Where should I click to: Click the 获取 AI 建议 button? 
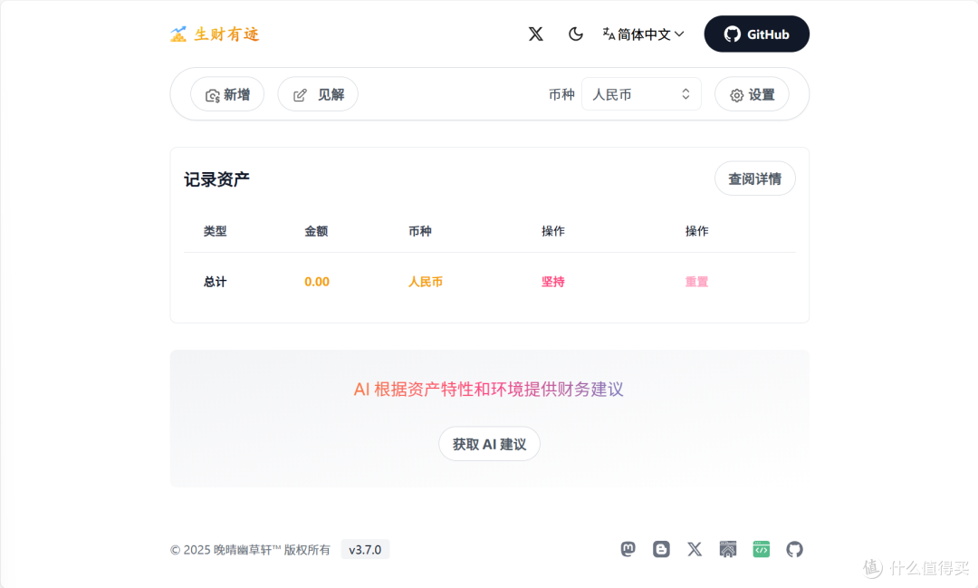(x=490, y=444)
